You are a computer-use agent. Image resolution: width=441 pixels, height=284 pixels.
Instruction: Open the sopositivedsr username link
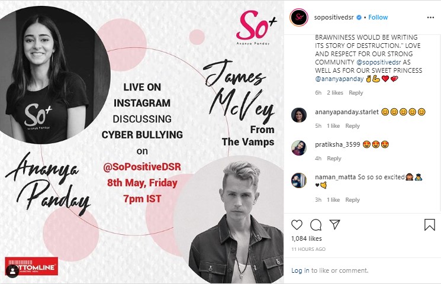click(x=334, y=17)
